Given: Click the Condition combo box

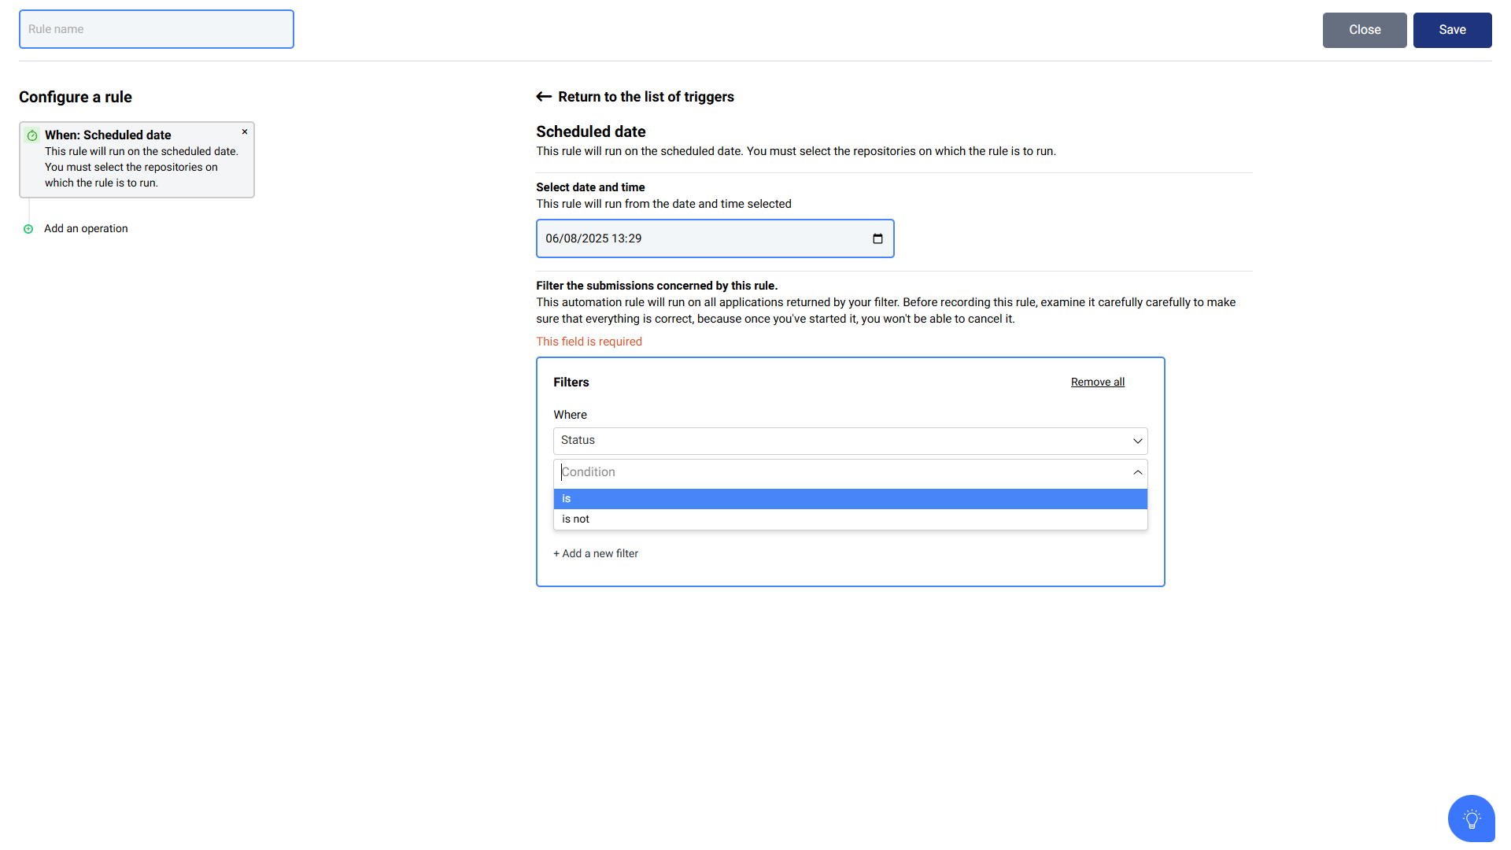Looking at the screenshot, I should [850, 472].
